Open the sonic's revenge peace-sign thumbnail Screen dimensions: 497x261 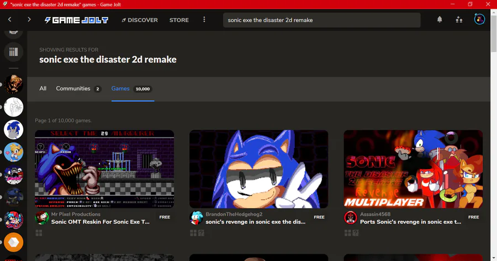[x=258, y=169]
